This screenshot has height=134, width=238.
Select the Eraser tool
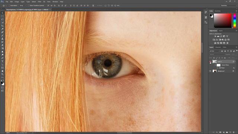[2, 45]
